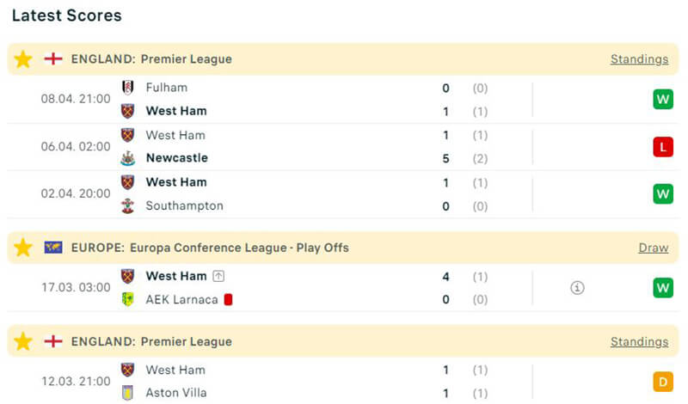This screenshot has width=688, height=404.
Task: Toggle favorite star for top Premier League section
Action: coord(23,59)
